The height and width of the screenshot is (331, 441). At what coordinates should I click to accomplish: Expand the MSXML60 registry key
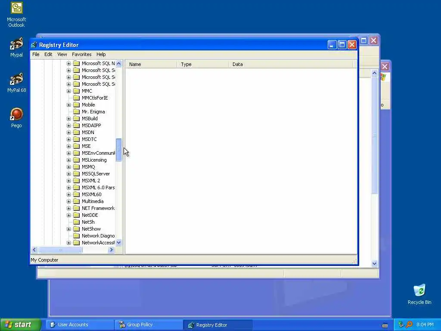tap(68, 194)
